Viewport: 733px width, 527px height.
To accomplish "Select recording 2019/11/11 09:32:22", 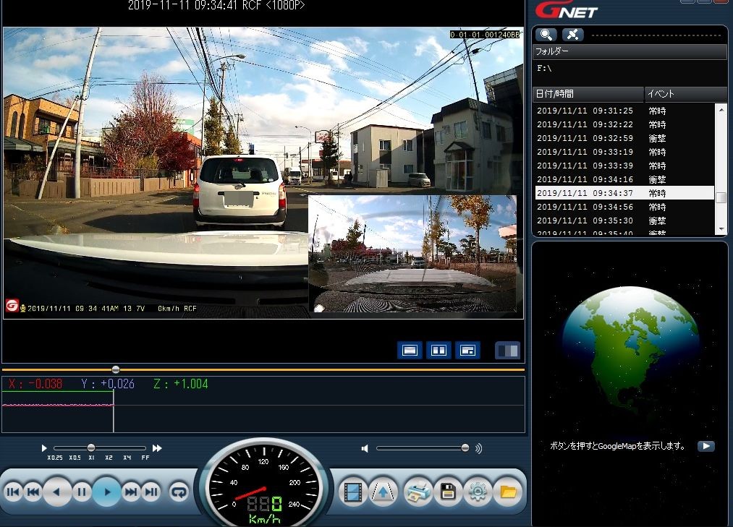I will pos(624,124).
